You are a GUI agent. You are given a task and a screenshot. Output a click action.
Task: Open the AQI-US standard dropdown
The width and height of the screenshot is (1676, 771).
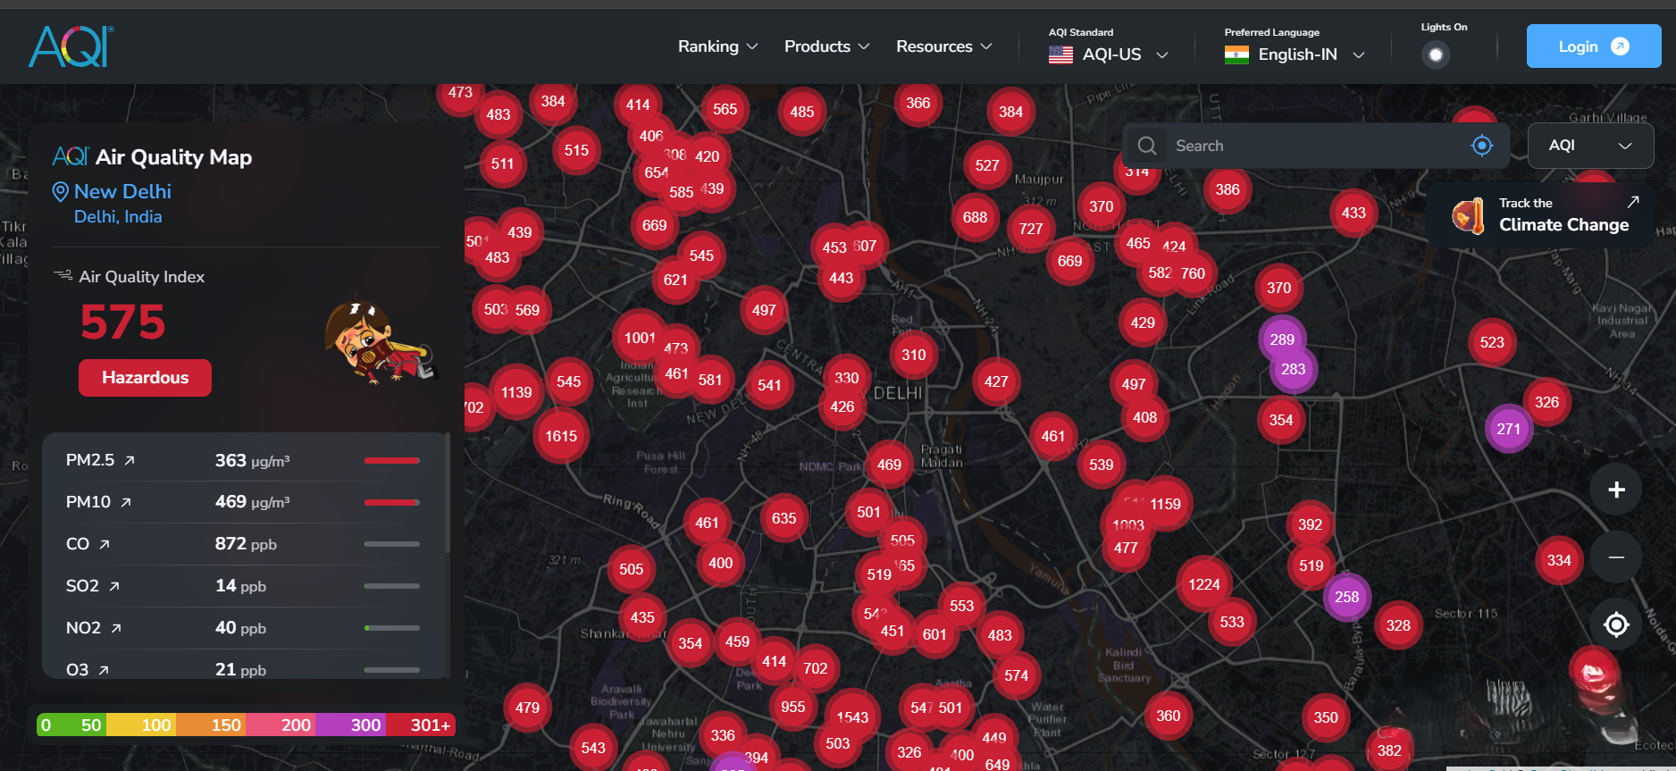pyautogui.click(x=1109, y=54)
